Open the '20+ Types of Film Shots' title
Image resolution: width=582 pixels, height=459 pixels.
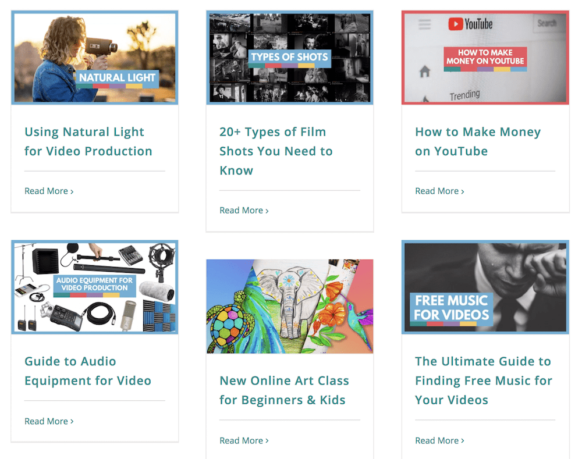[x=276, y=151]
